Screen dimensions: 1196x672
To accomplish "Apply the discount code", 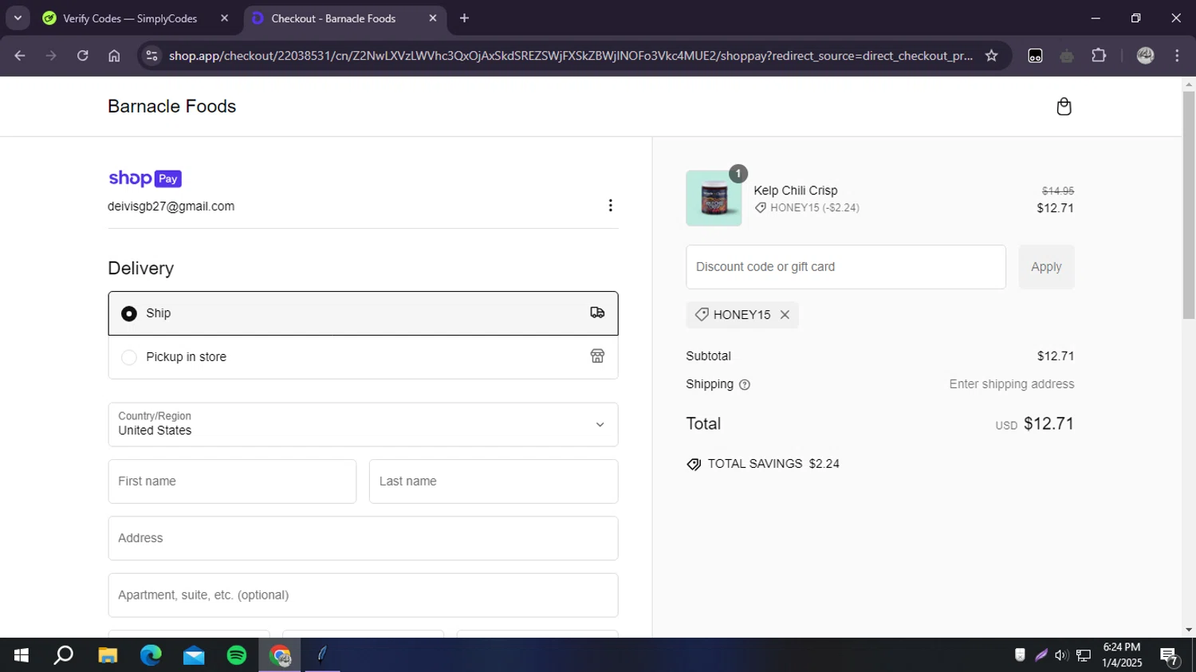I will pos(1046,267).
